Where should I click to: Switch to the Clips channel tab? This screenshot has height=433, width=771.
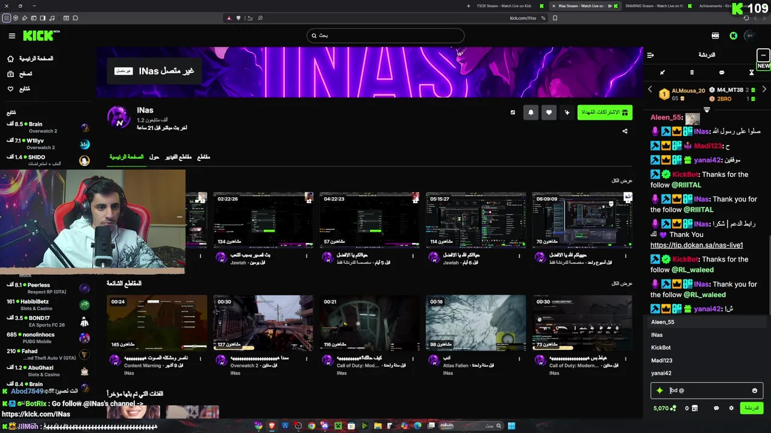[204, 157]
